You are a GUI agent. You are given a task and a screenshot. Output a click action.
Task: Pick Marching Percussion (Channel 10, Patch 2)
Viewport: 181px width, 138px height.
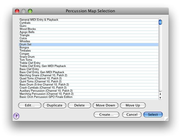[89, 94]
